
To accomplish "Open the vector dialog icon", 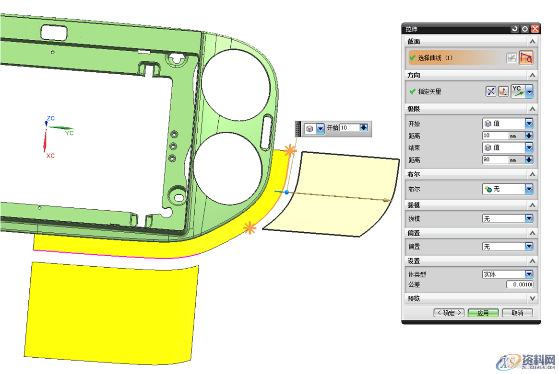I will click(x=503, y=91).
